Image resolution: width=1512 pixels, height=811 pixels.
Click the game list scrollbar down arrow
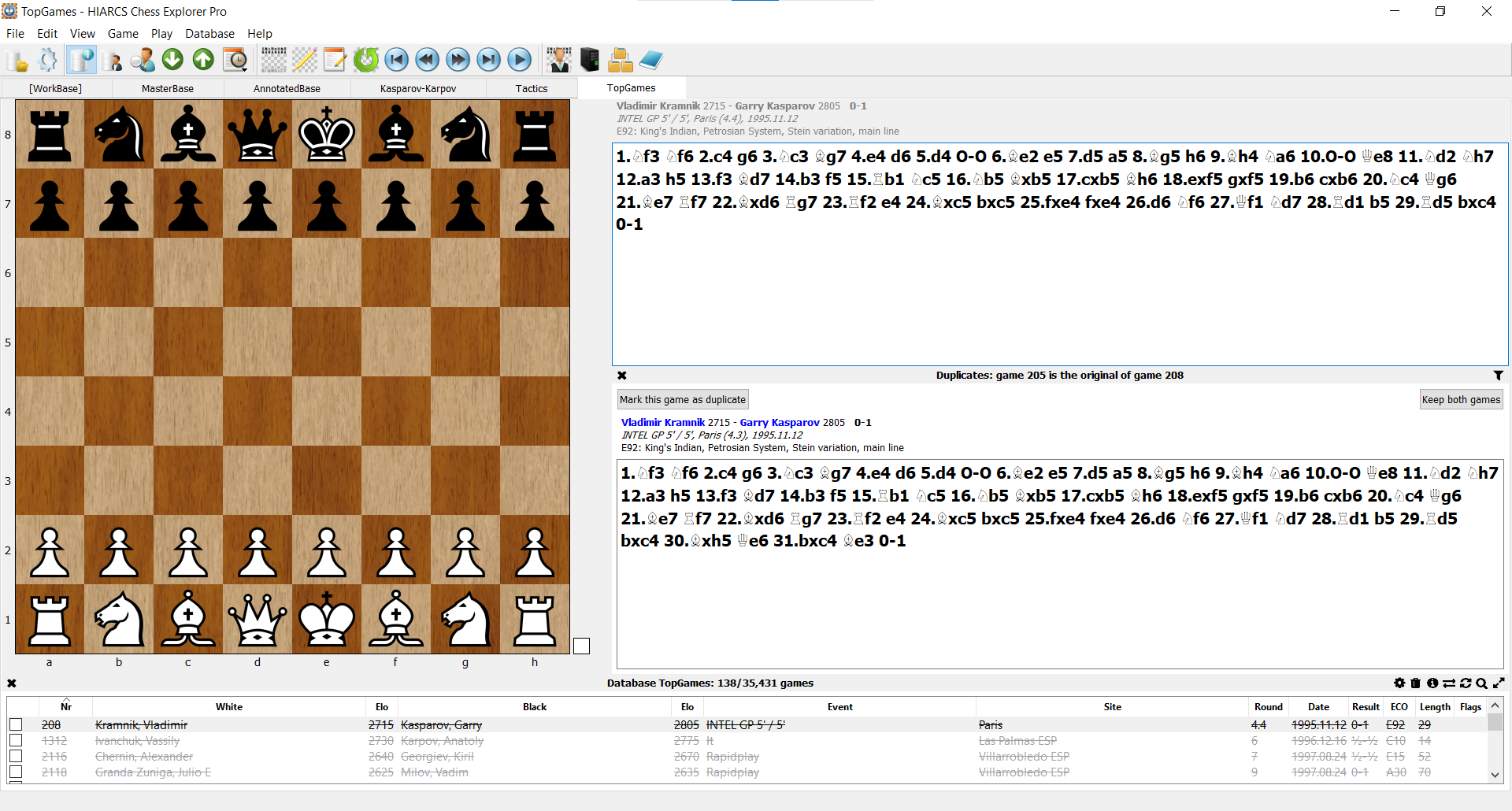pyautogui.click(x=1495, y=775)
